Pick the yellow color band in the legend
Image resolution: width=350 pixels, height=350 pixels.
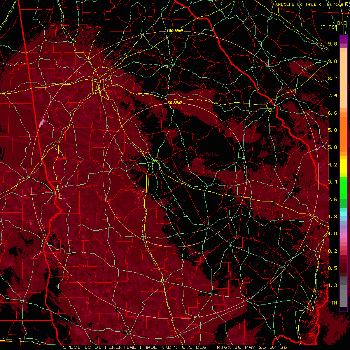pos(343,166)
